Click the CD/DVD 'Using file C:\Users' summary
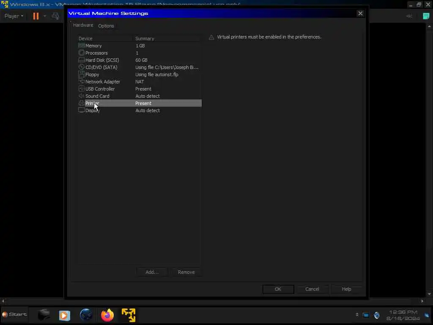This screenshot has height=325, width=433. pos(167,67)
